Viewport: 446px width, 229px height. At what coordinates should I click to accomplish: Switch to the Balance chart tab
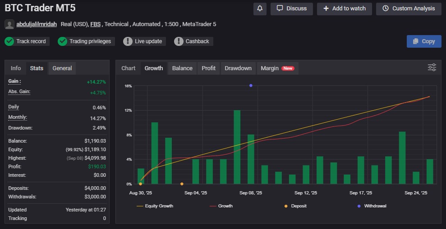[182, 68]
